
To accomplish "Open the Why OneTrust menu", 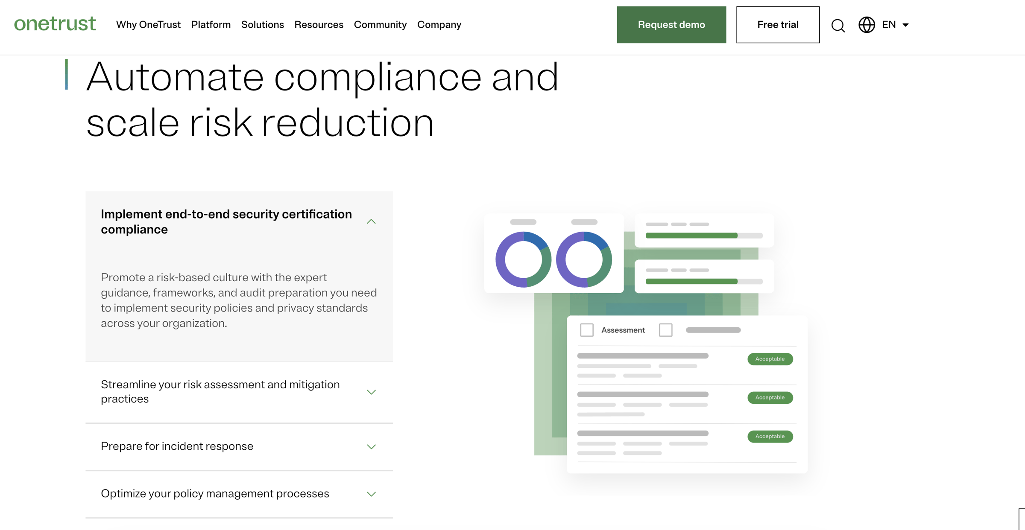I will 148,25.
